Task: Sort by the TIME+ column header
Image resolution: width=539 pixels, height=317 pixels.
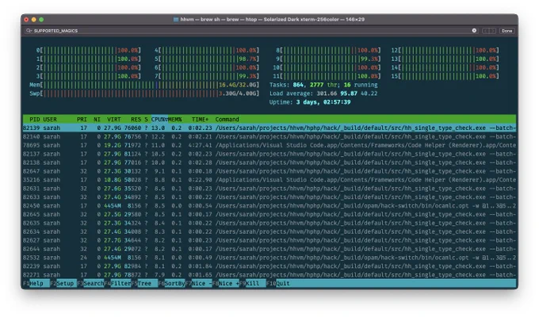Action: (200, 120)
